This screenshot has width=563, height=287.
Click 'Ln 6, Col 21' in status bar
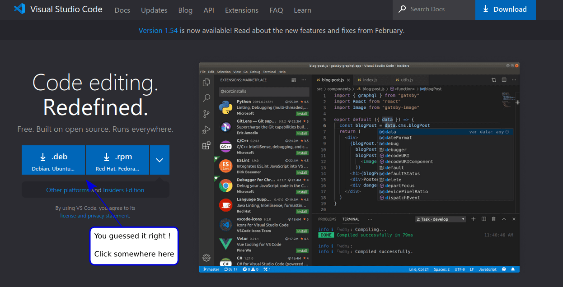click(419, 269)
